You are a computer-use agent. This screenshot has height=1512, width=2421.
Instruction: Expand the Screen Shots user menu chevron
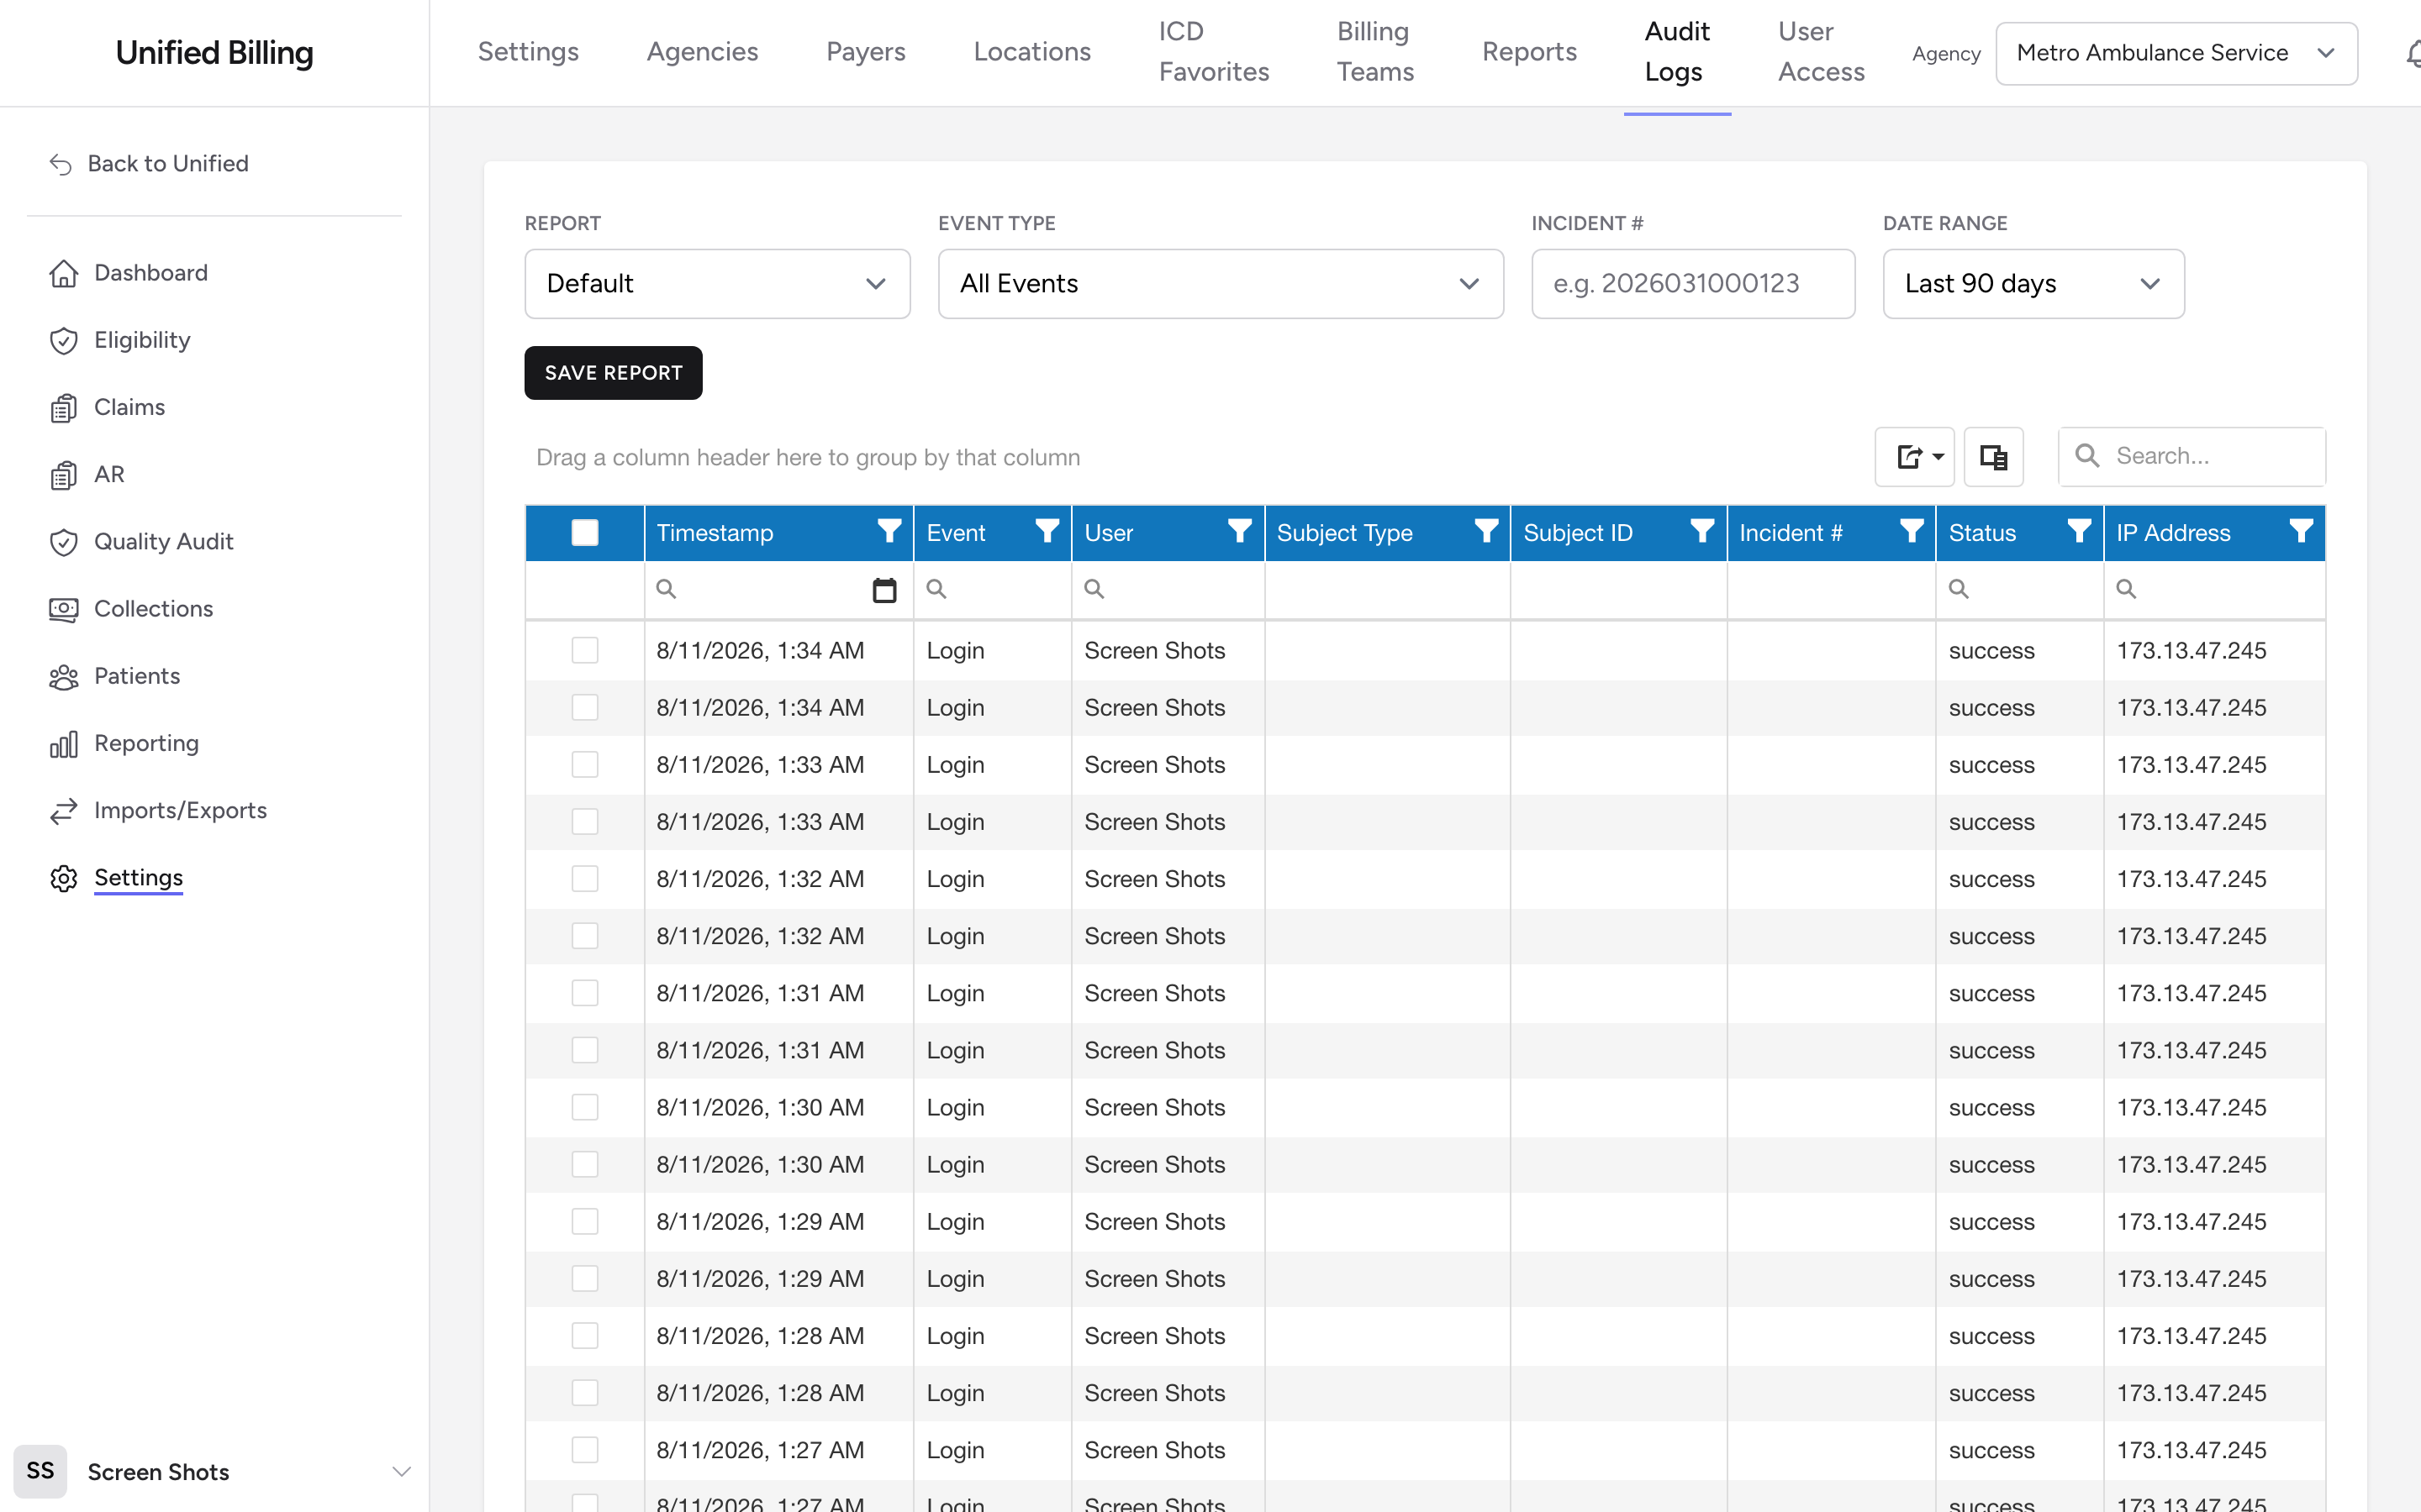(x=401, y=1472)
